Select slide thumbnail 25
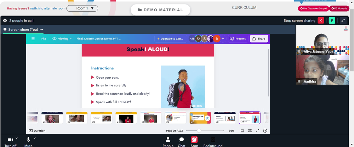Screen dimensions: 354x147 tap(151, 118)
